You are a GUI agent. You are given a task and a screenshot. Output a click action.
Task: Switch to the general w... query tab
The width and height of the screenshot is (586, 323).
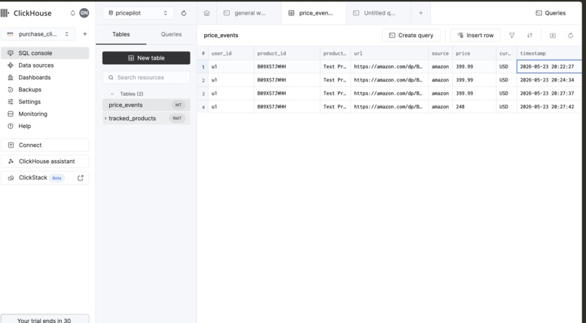(x=249, y=13)
